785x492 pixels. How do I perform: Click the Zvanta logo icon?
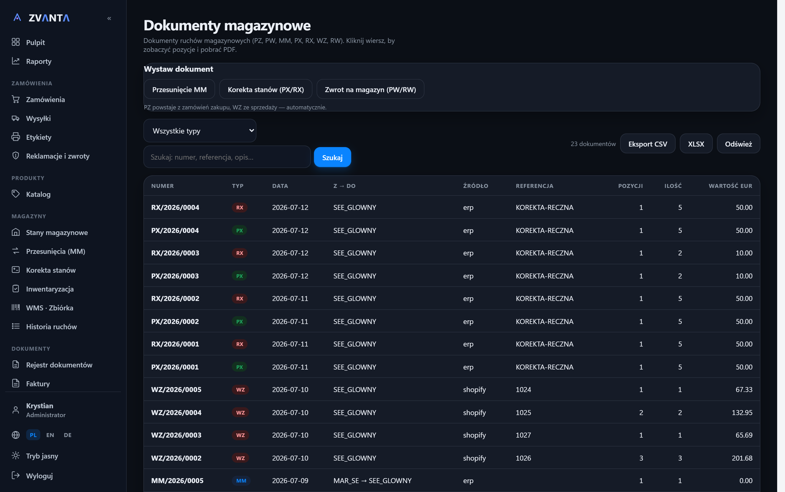pyautogui.click(x=17, y=18)
